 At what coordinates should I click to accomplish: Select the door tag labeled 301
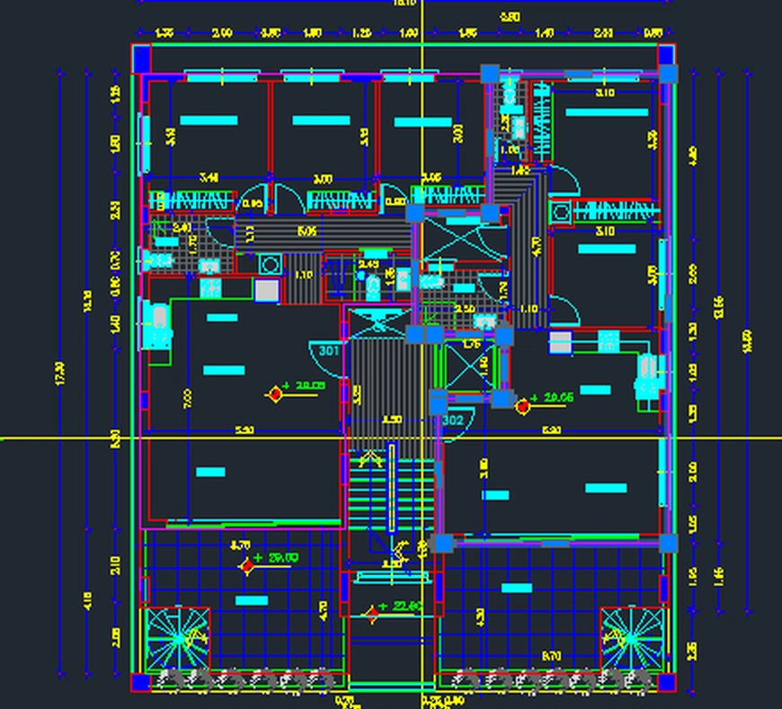coord(328,350)
